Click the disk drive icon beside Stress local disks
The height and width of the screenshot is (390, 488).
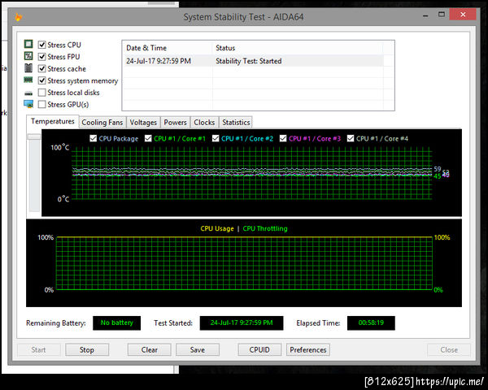[x=28, y=93]
